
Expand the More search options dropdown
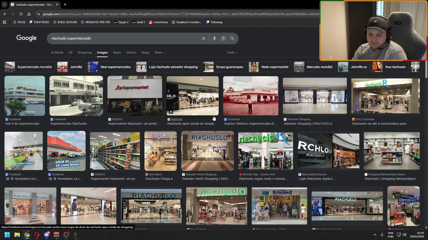click(160, 52)
